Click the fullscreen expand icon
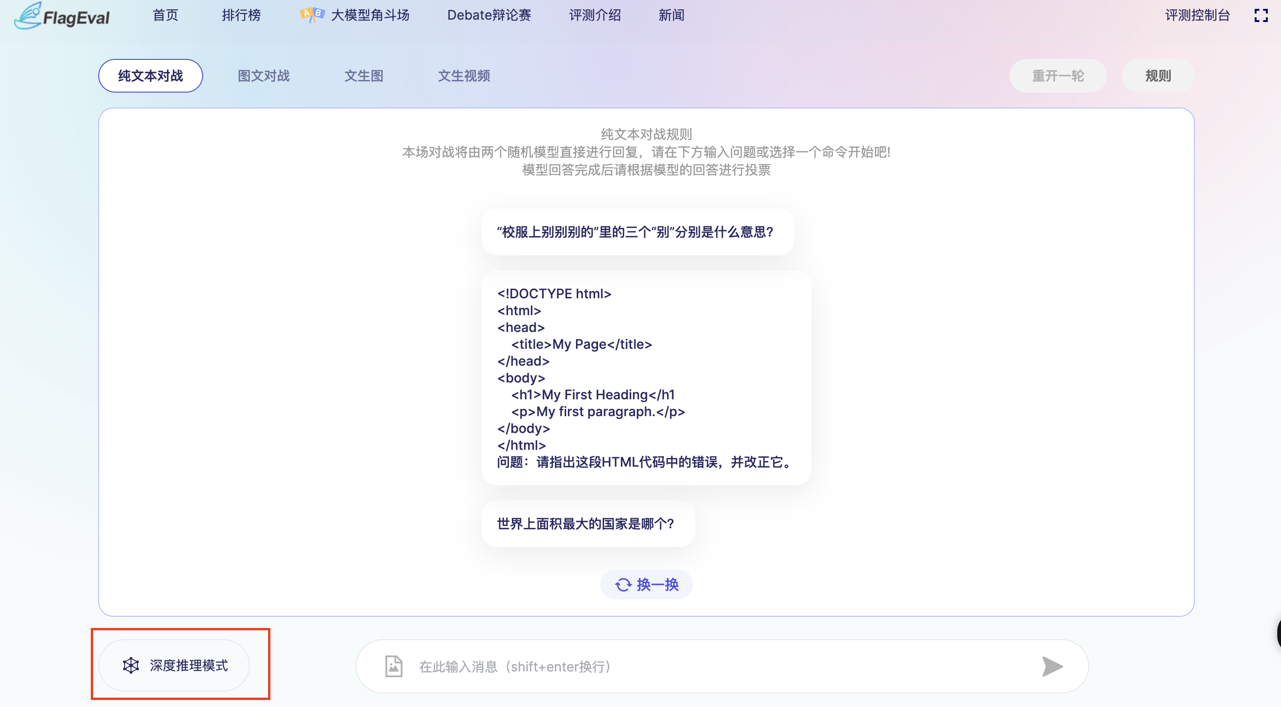This screenshot has width=1281, height=707. click(1260, 15)
